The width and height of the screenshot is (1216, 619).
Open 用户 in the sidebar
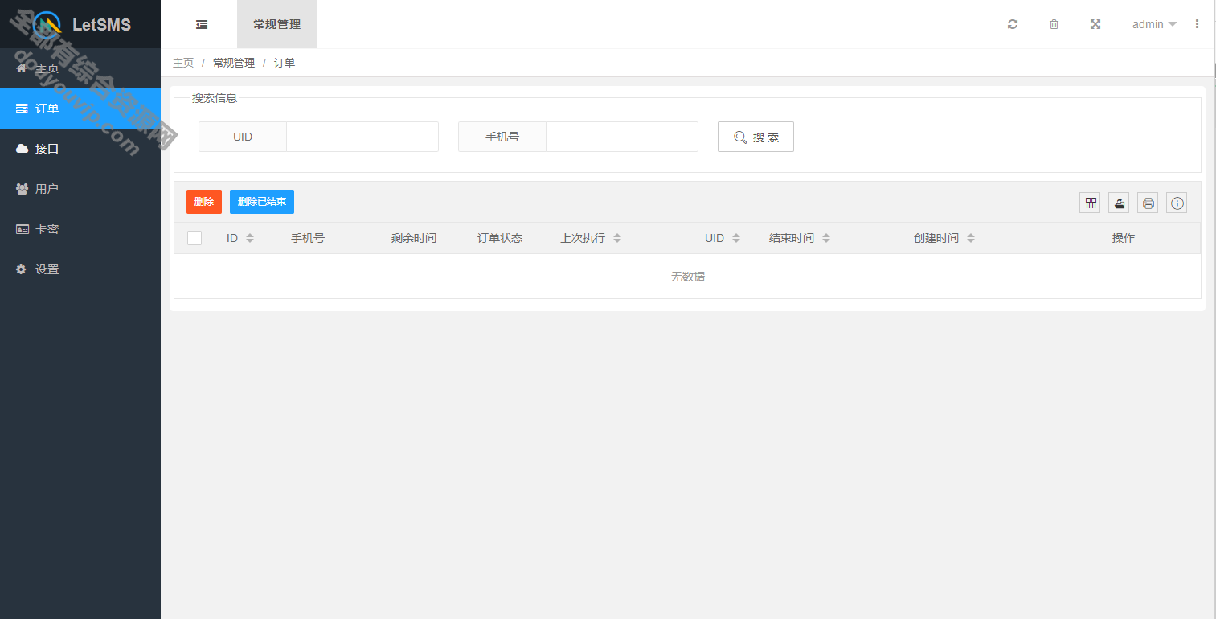tap(80, 189)
